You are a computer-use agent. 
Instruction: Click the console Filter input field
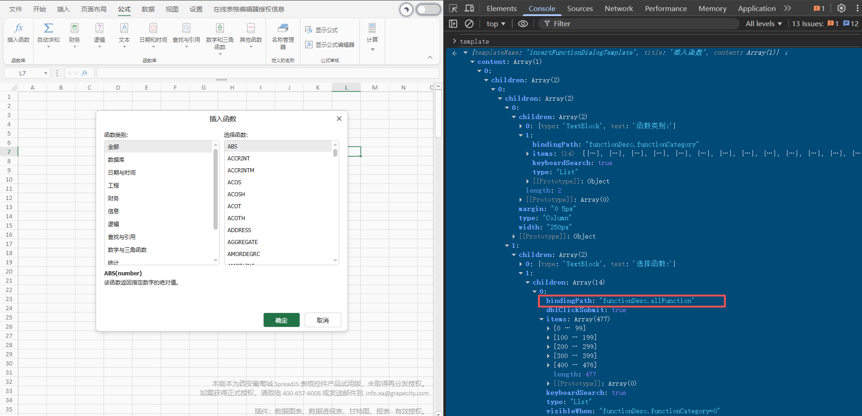coord(640,23)
